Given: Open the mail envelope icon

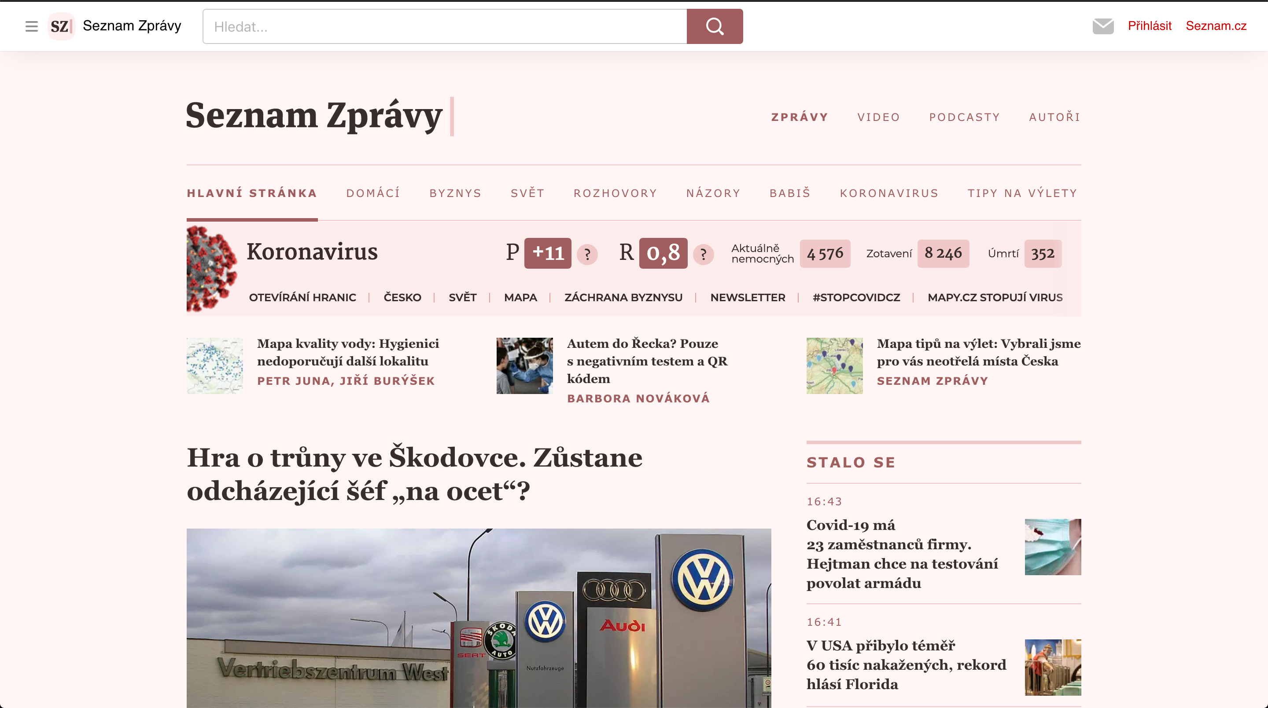Looking at the screenshot, I should pyautogui.click(x=1102, y=26).
